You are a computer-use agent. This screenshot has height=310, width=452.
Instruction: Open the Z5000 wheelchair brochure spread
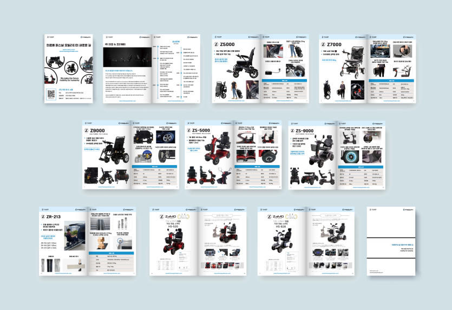258,69
